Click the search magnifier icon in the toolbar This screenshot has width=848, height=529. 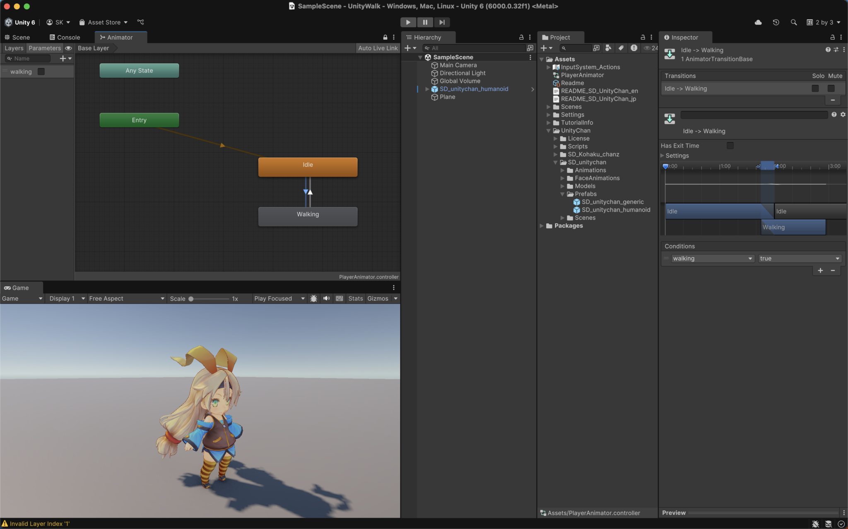coord(794,22)
